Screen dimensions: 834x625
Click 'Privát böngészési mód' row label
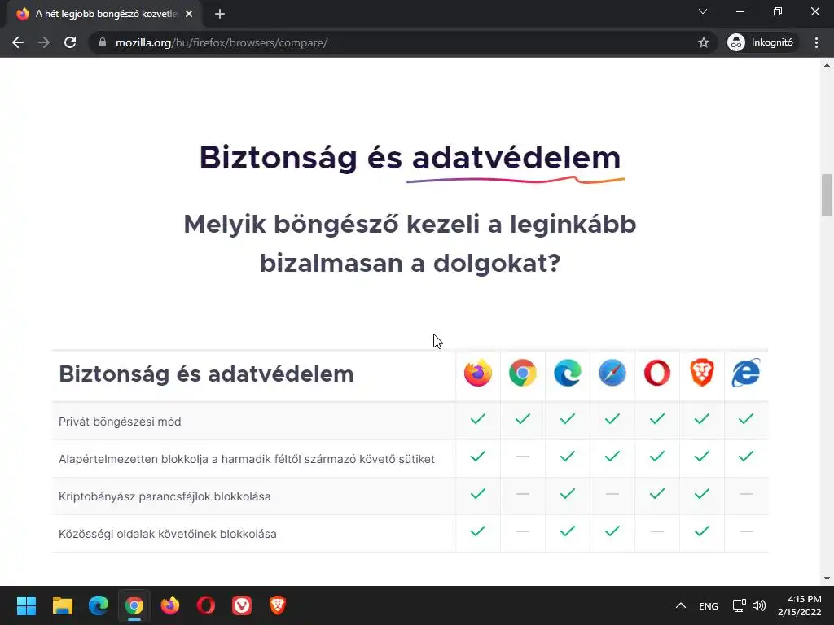tap(120, 422)
